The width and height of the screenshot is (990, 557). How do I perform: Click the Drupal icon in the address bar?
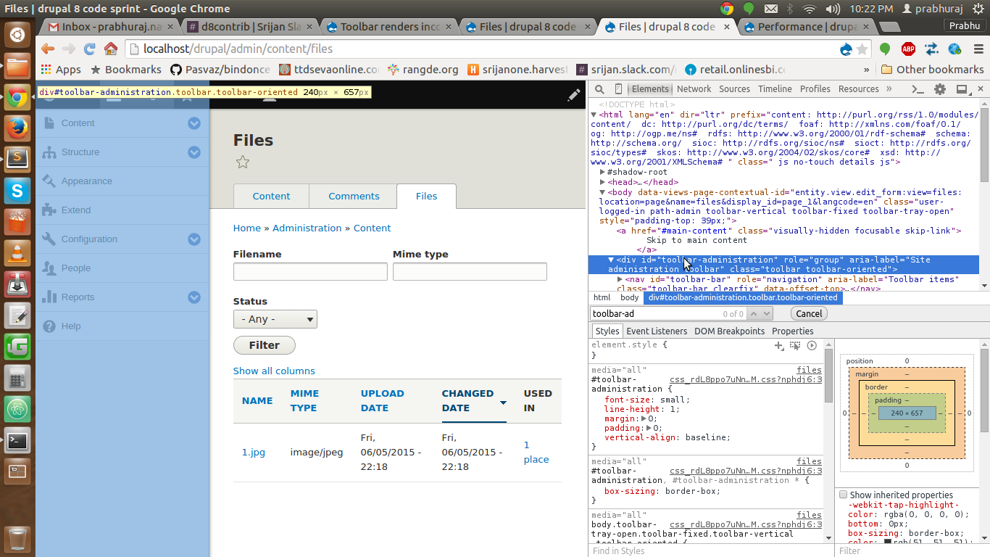click(845, 49)
